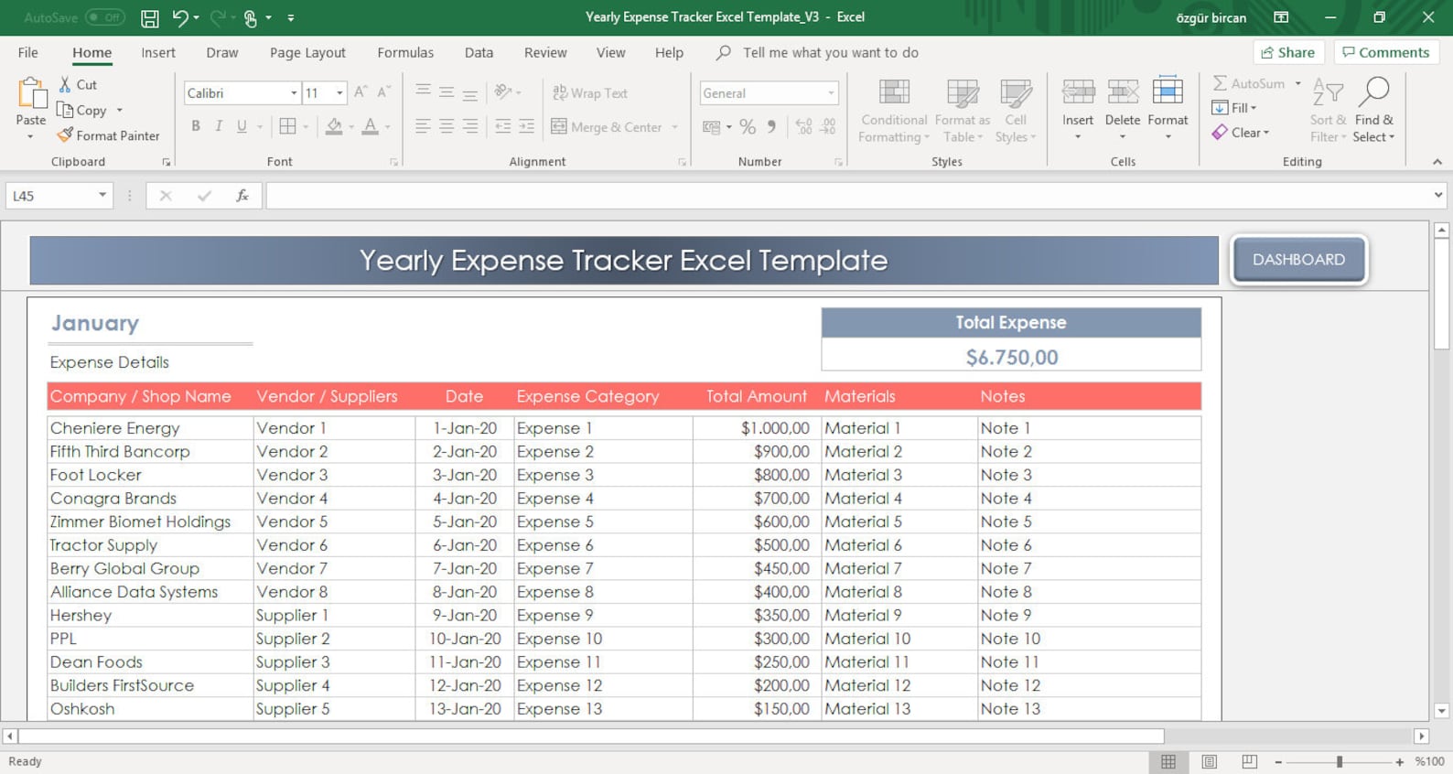This screenshot has height=774, width=1453.
Task: Open the Fill dropdown
Action: click(1234, 108)
